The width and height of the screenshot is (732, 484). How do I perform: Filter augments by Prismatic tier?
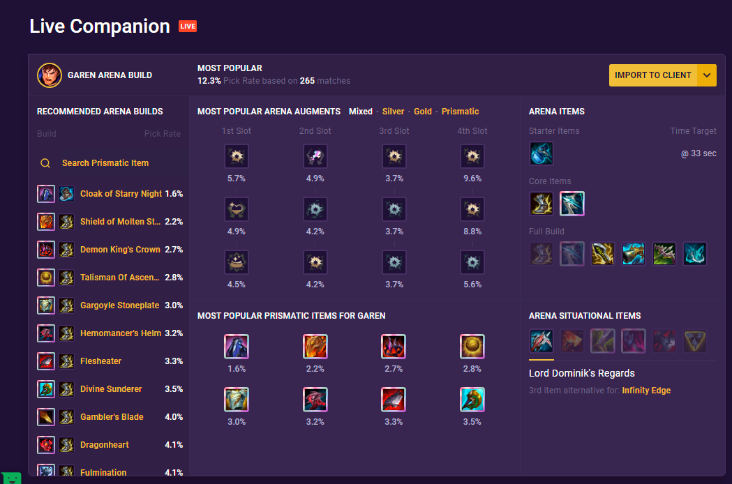tap(460, 112)
